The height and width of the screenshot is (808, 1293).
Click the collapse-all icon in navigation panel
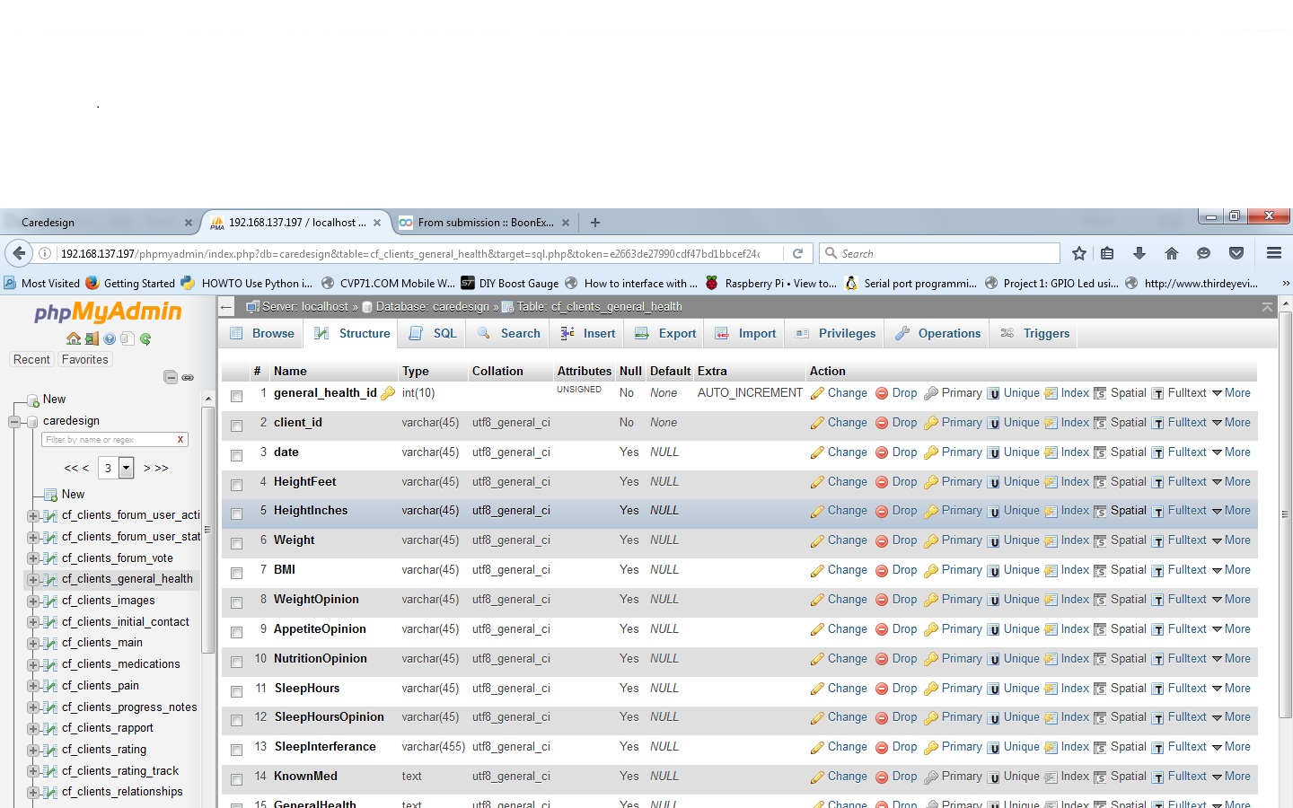pos(171,377)
